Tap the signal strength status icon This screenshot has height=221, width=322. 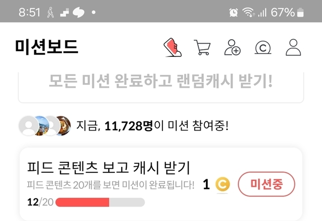pyautogui.click(x=262, y=12)
